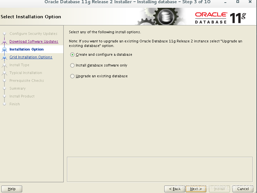Click the Next button

pyautogui.click(x=196, y=189)
